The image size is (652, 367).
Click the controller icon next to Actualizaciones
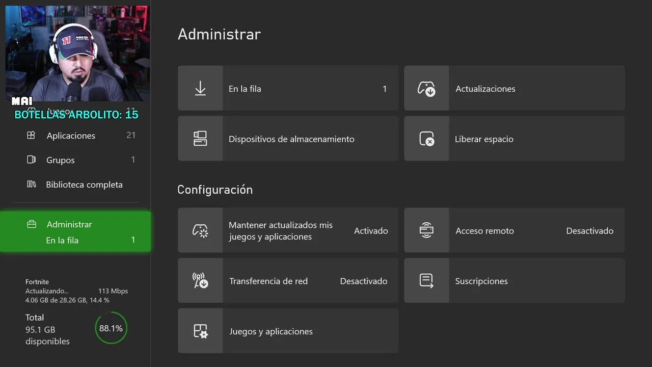(x=426, y=88)
